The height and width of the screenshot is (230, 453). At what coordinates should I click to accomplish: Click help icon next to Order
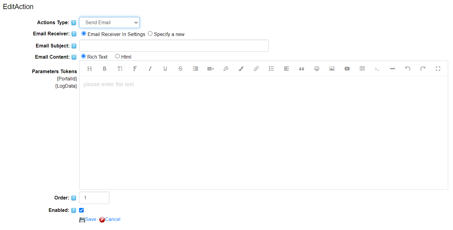pos(74,198)
